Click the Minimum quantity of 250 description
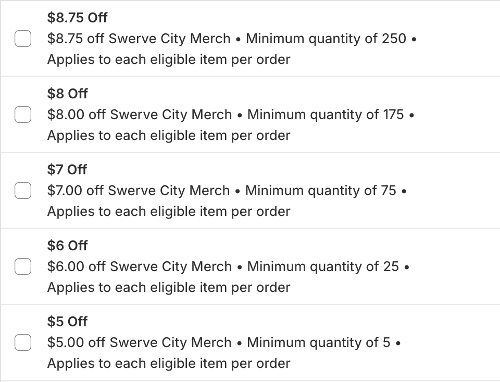 (326, 39)
